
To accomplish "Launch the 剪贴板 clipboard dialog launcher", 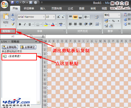I will pos(14,30).
